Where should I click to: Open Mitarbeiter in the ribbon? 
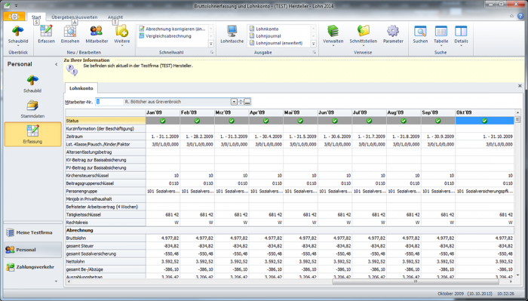coord(97,34)
